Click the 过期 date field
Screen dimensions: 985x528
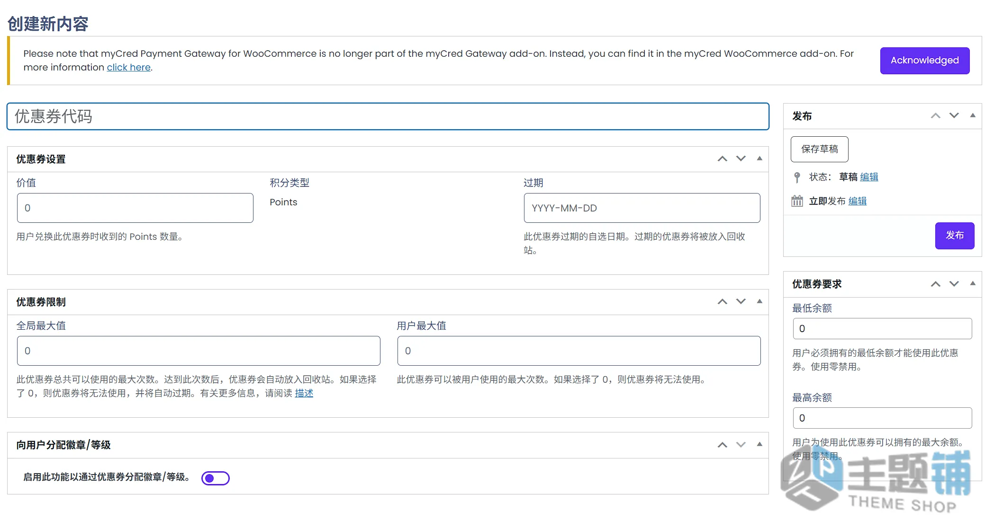(642, 208)
